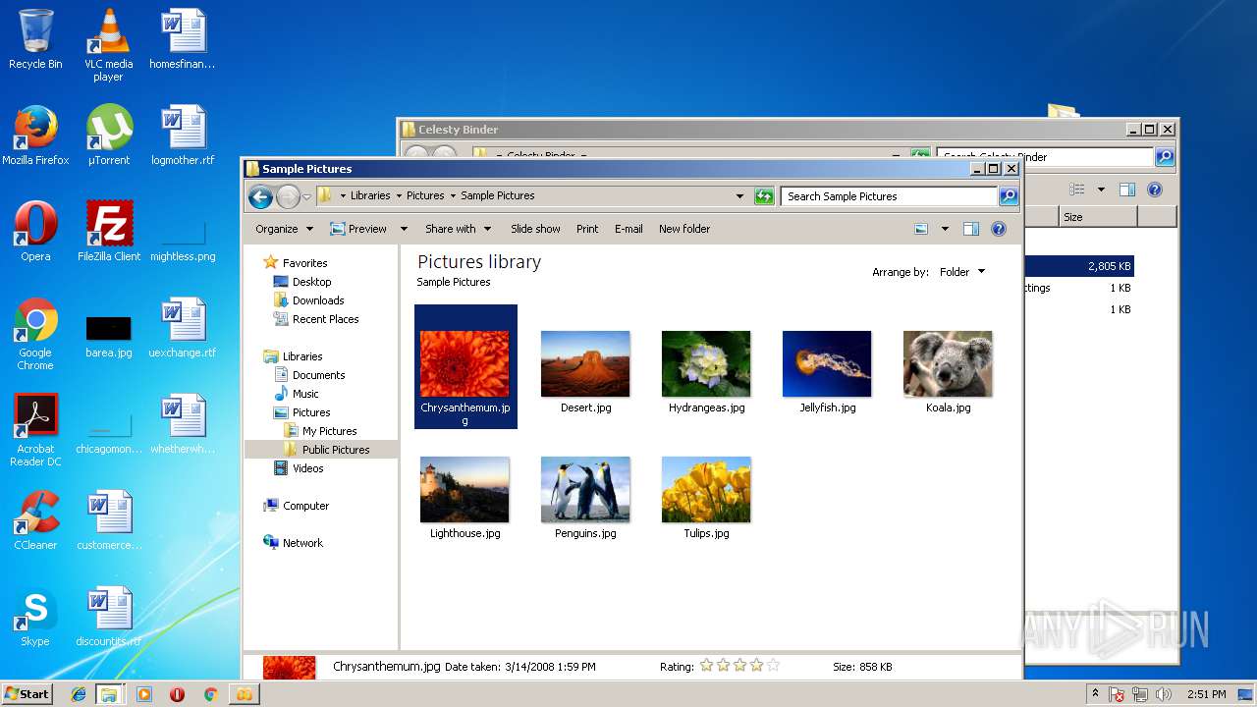Click the search magnifier in Sample Pictures
1257x707 pixels.
1009,196
